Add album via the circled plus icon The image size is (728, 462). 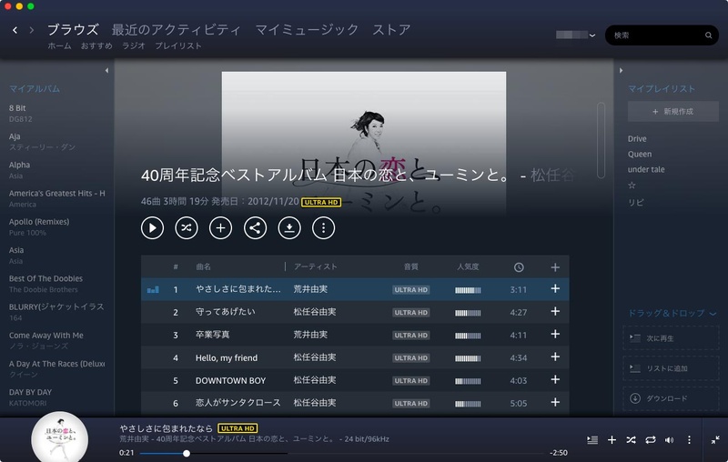pos(220,227)
